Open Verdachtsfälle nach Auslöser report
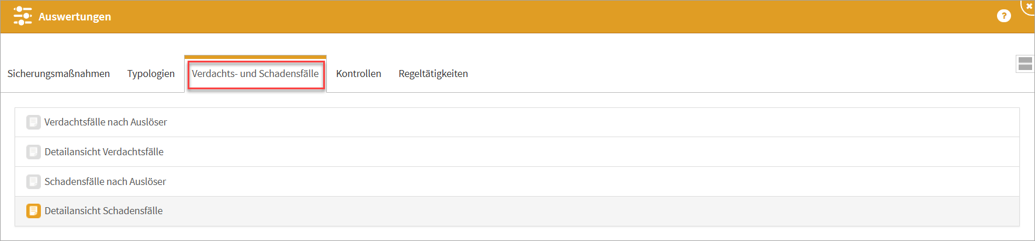This screenshot has width=1035, height=241. 106,122
